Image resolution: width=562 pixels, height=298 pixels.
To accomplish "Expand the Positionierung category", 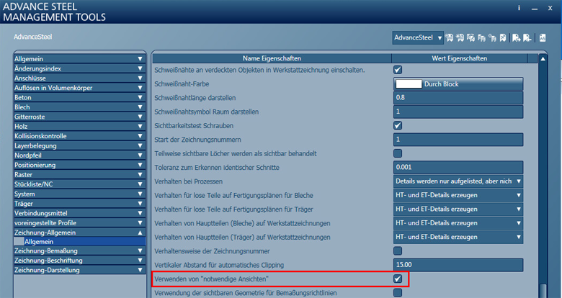I will click(x=79, y=165).
